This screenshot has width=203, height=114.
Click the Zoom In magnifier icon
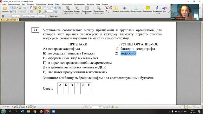click(x=56, y=8)
